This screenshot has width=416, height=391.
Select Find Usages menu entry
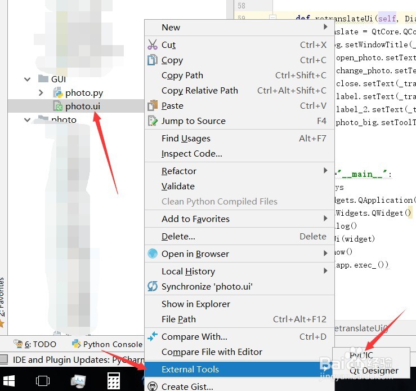click(x=239, y=138)
